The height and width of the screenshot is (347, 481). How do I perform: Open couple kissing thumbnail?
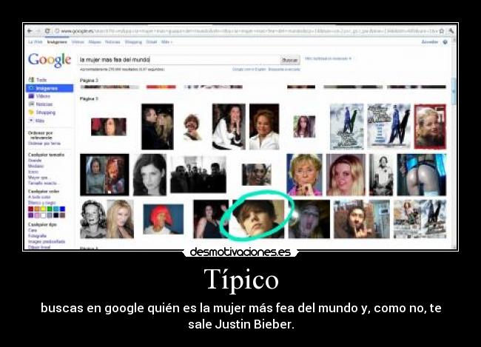point(158,127)
